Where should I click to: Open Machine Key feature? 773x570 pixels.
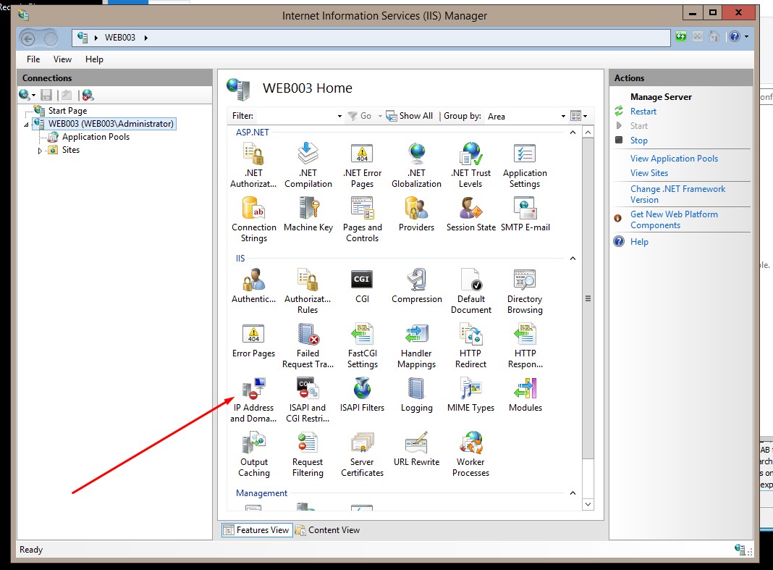308,214
